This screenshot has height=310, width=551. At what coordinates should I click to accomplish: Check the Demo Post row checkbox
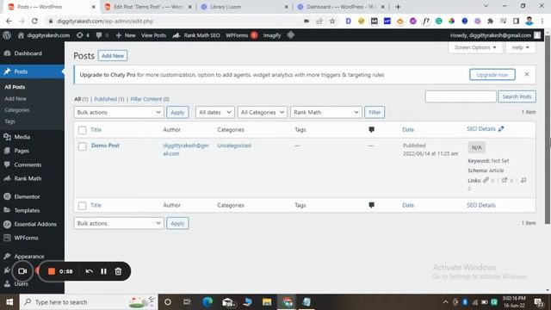(83, 146)
